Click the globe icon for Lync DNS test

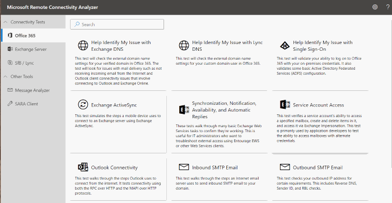[x=184, y=45]
